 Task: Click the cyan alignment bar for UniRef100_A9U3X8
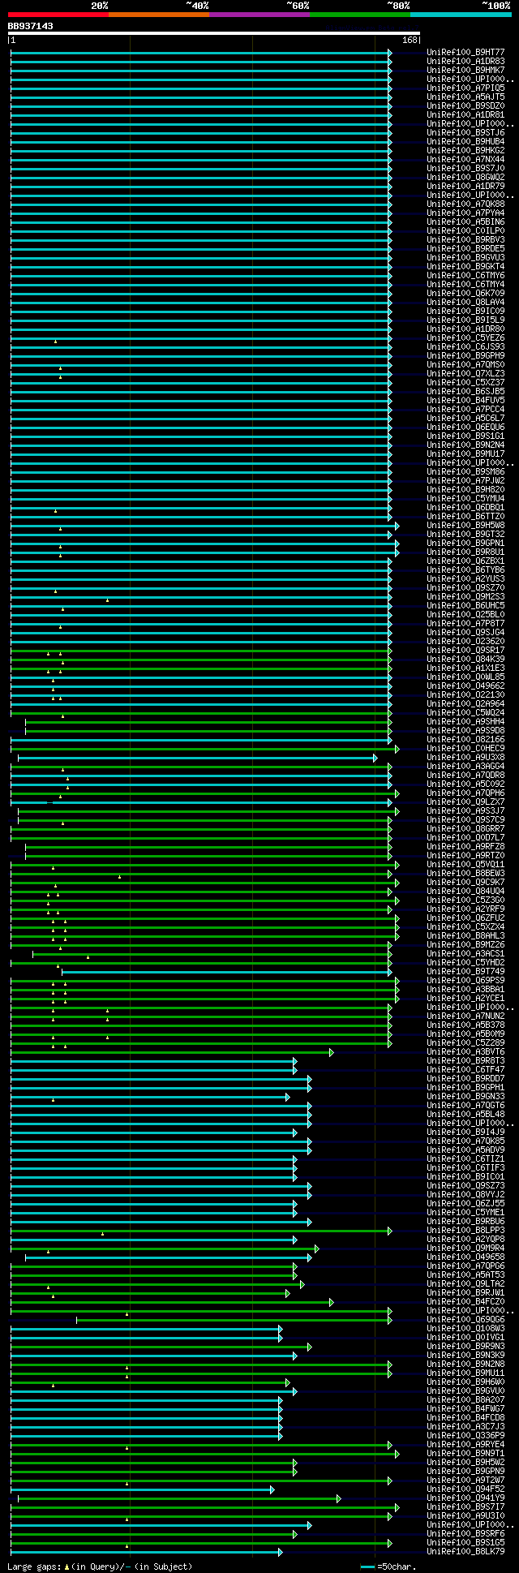[x=197, y=758]
